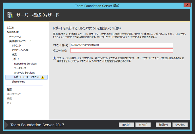Click the パスワード(R): label
The width and height of the screenshot is (195, 134).
[60, 50]
